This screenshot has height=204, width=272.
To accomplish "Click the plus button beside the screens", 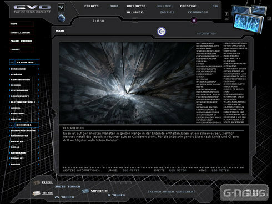I will tap(226, 14).
